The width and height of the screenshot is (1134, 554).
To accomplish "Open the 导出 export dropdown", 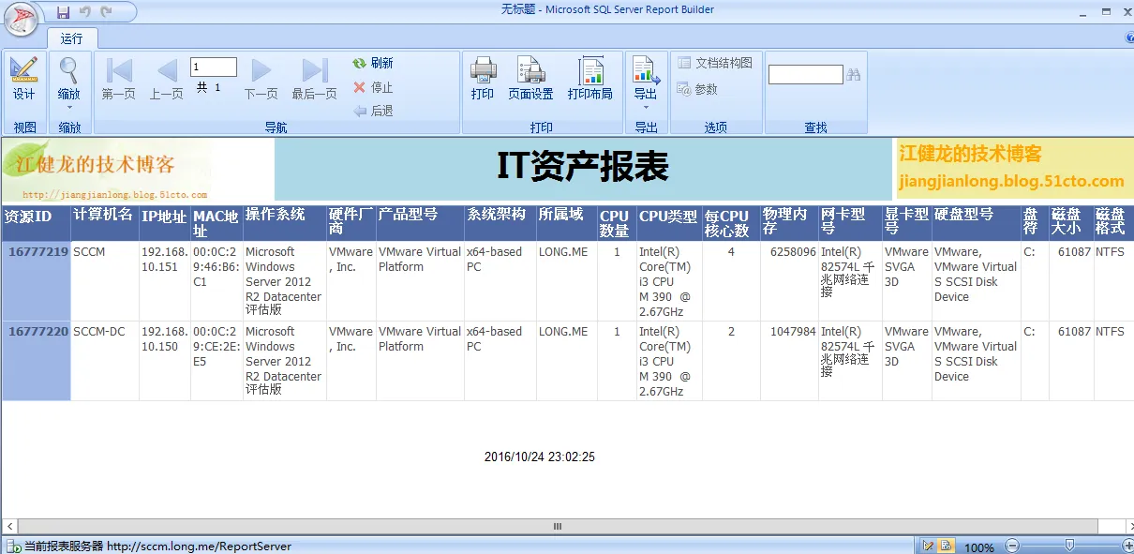I will pos(646,82).
